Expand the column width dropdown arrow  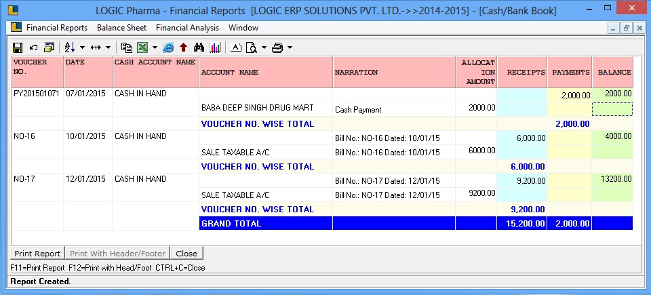pyautogui.click(x=108, y=47)
